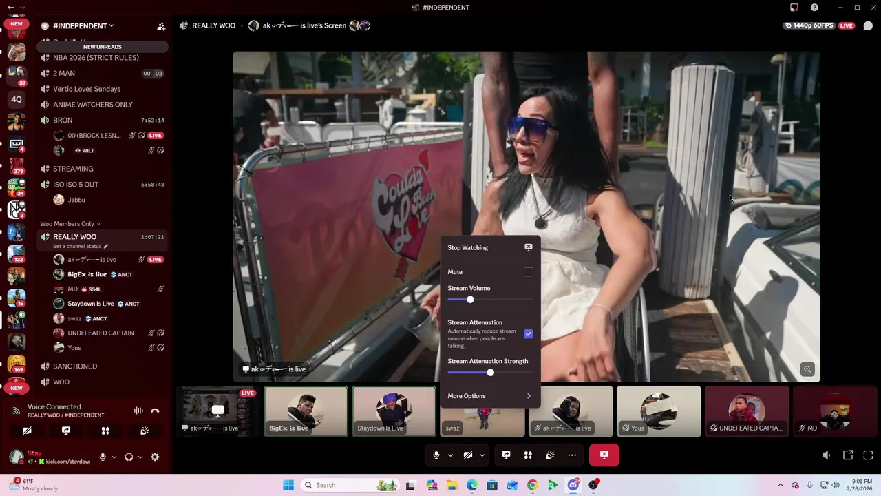Select the Yous participant tile
Image resolution: width=881 pixels, height=496 pixels.
point(659,411)
